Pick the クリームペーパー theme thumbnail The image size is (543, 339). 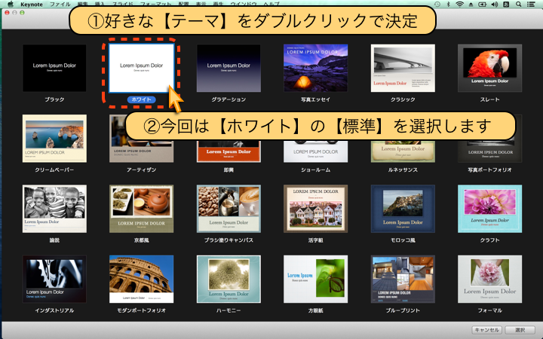[54, 139]
